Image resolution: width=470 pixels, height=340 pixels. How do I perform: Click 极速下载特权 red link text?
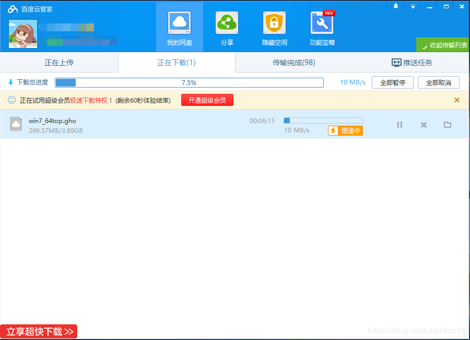coord(89,100)
